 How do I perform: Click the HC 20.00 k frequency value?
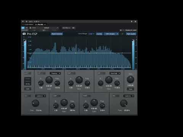(127, 110)
